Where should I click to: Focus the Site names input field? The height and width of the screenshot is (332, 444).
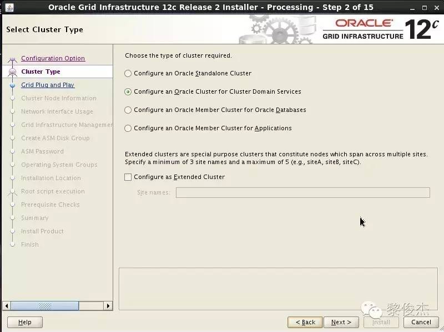[302, 192]
